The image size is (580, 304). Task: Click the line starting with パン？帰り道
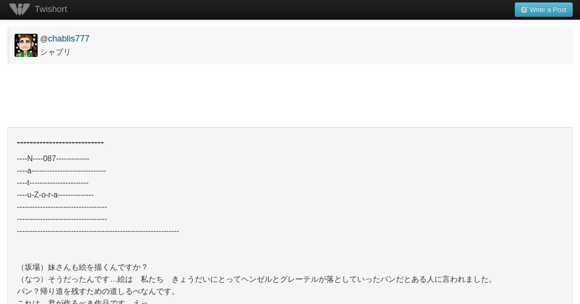tap(98, 291)
